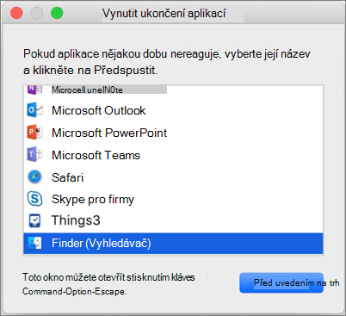
Task: Click the Microsoft Outlook icon
Action: pyautogui.click(x=34, y=110)
